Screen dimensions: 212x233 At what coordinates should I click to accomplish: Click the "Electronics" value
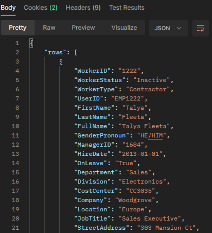tap(142, 182)
